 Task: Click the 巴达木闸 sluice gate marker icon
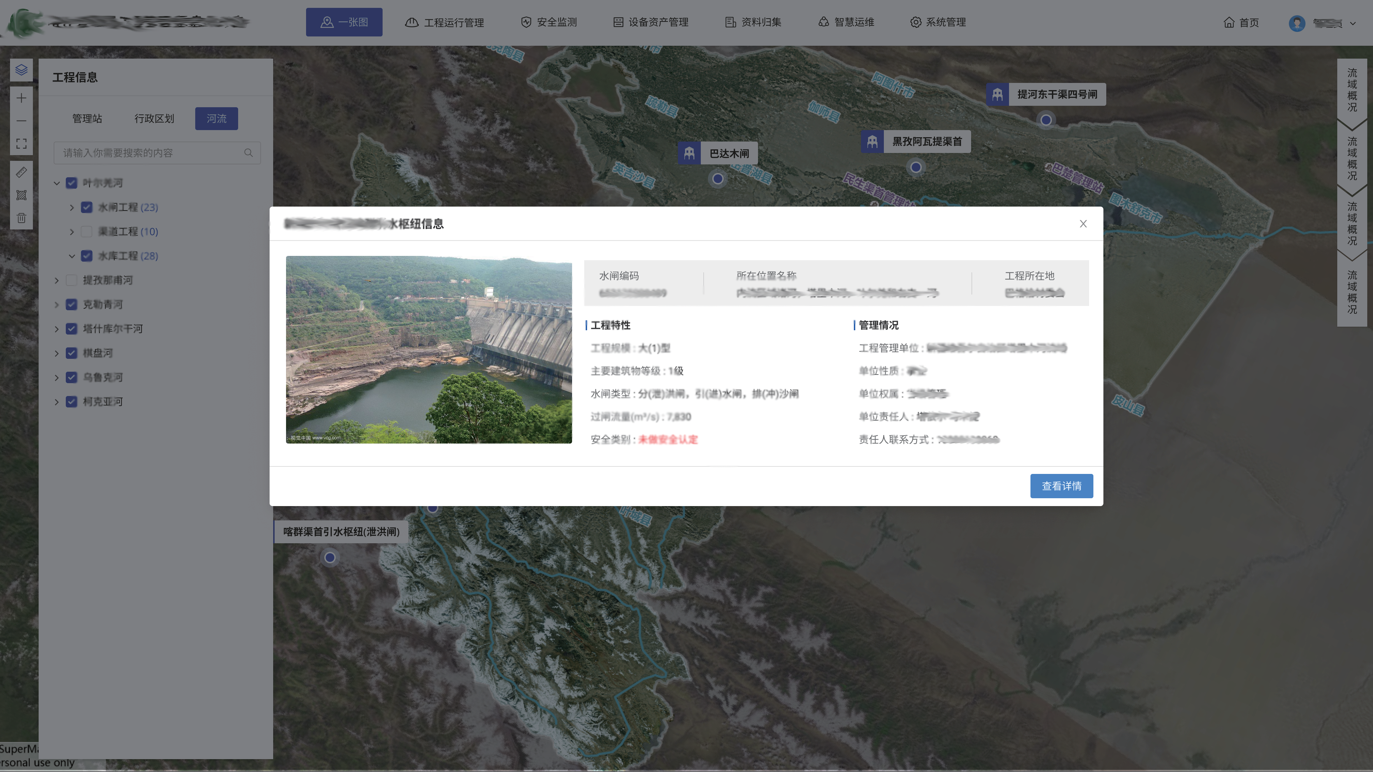click(689, 153)
